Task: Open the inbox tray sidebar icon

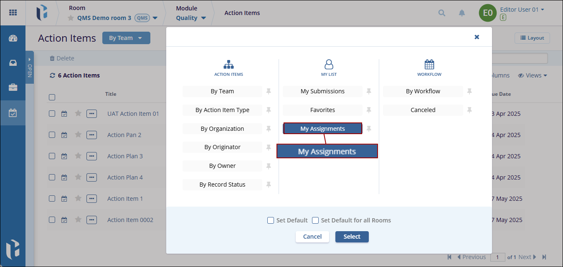Action: (x=13, y=63)
